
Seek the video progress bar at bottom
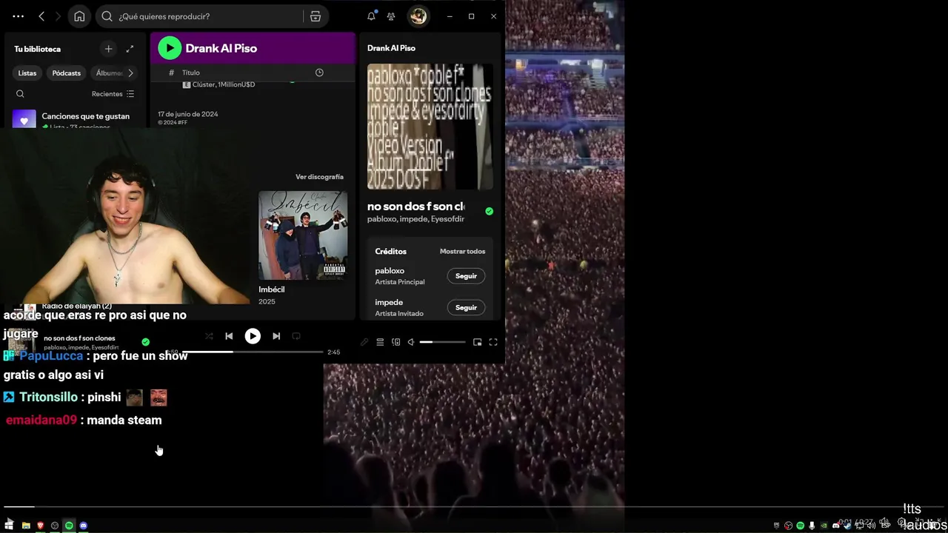coord(474,507)
